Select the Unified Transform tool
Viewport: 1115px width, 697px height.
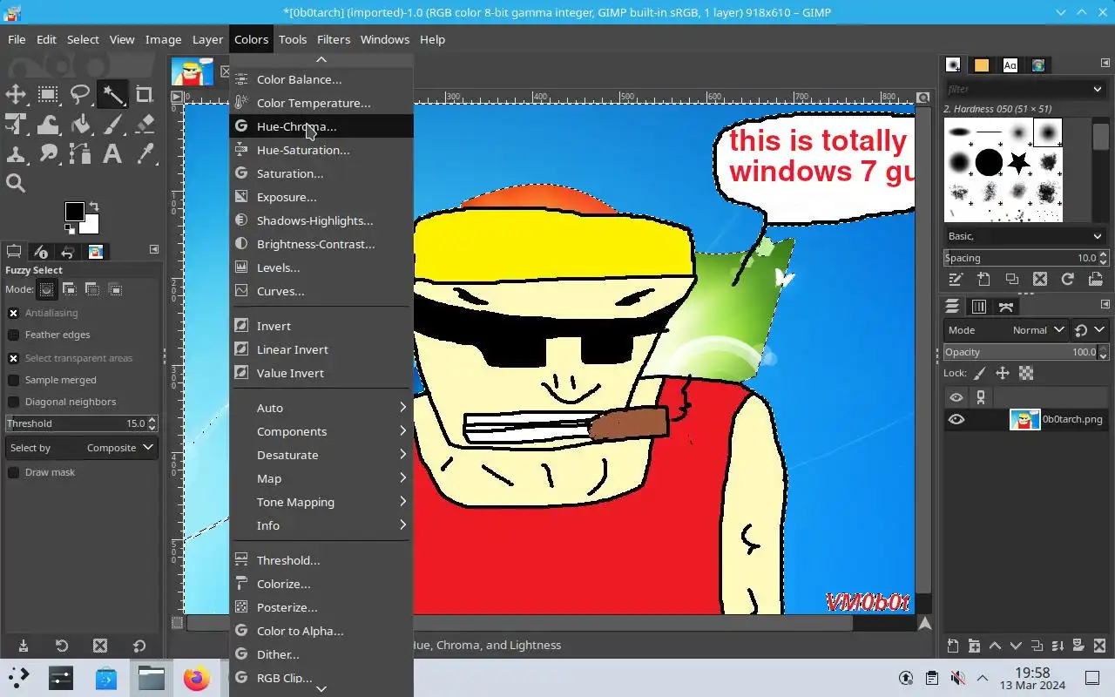16,125
